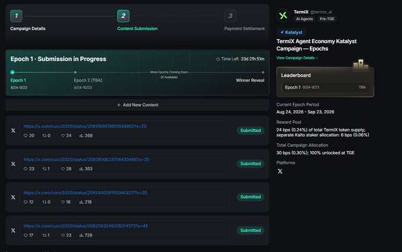
Task: Click X platform icon on the 218-views post row
Action: pyautogui.click(x=13, y=197)
